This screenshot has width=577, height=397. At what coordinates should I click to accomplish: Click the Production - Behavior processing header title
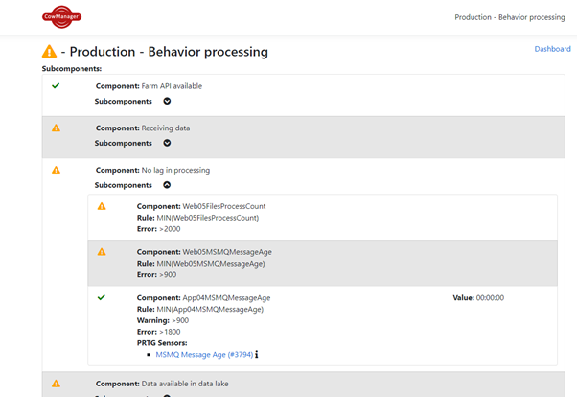click(509, 17)
